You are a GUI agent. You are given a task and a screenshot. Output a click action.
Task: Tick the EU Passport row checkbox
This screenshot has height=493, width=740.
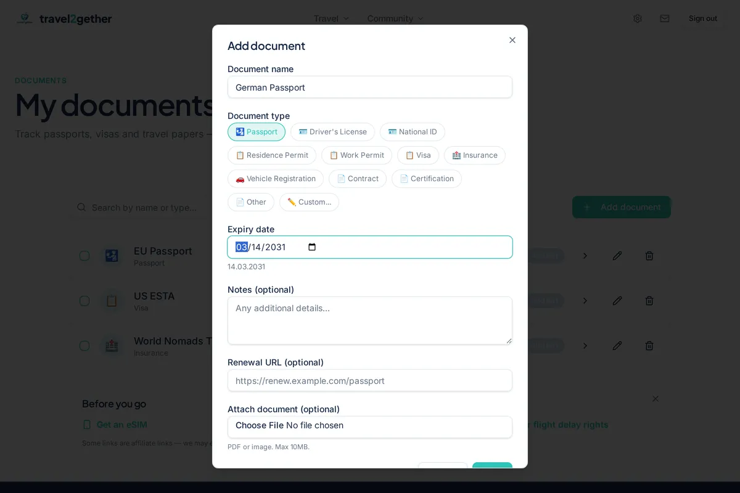tap(84, 256)
